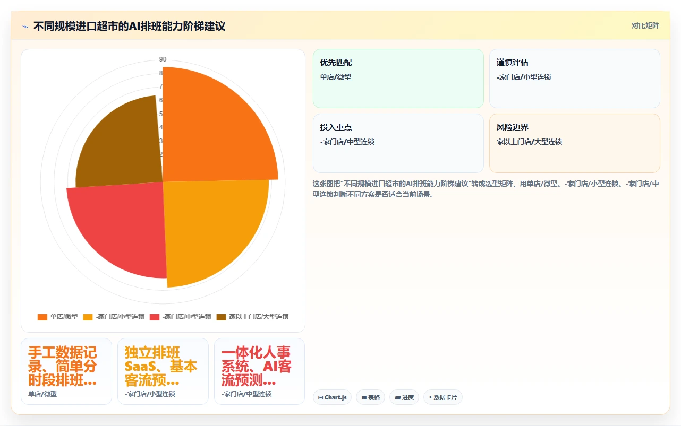The image size is (681, 426).
Task: Click the lightning icon beside the title
Action: [25, 27]
